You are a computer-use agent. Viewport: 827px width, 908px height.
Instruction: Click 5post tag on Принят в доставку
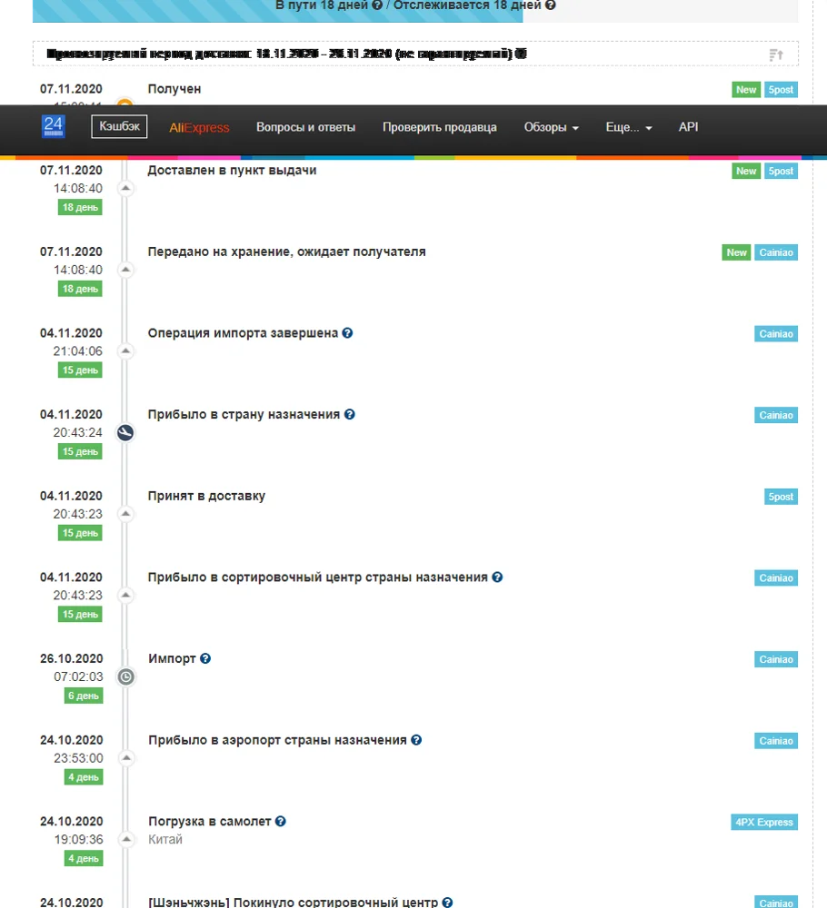point(781,497)
